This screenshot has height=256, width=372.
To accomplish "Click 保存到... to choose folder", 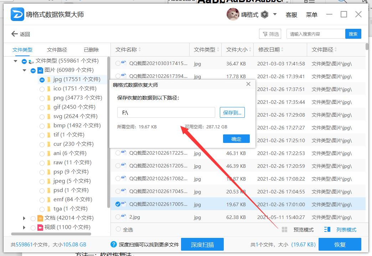I will 232,112.
